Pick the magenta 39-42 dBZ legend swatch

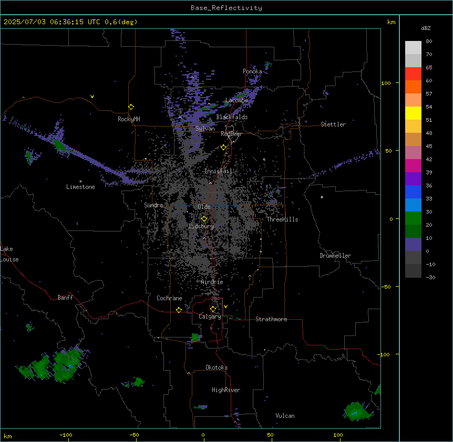[x=413, y=165]
